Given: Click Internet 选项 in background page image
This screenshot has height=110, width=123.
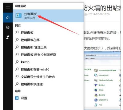Looking at the screenshot, I should [103, 75].
